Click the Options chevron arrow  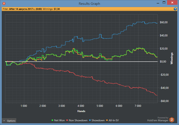pyautogui.click(x=4, y=121)
